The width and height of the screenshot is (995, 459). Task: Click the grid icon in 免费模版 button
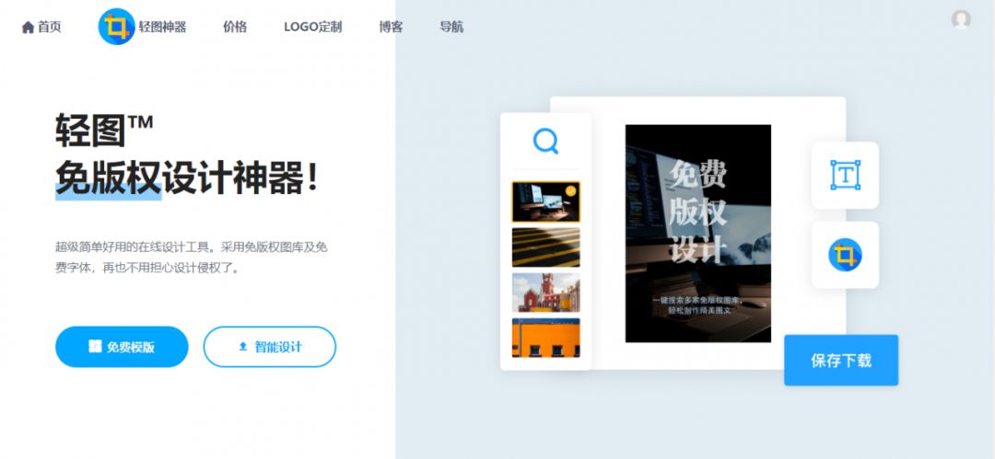point(95,346)
